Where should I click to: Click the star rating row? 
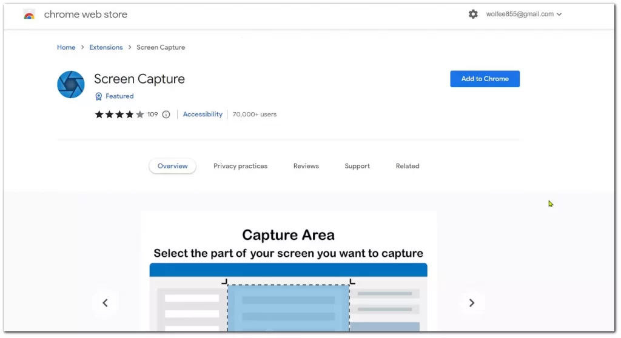click(x=119, y=114)
